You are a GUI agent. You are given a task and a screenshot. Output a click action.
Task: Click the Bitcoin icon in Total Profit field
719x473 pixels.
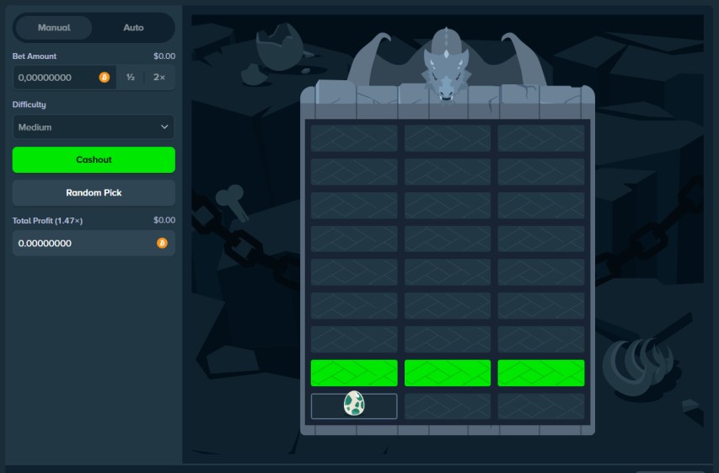coord(162,243)
